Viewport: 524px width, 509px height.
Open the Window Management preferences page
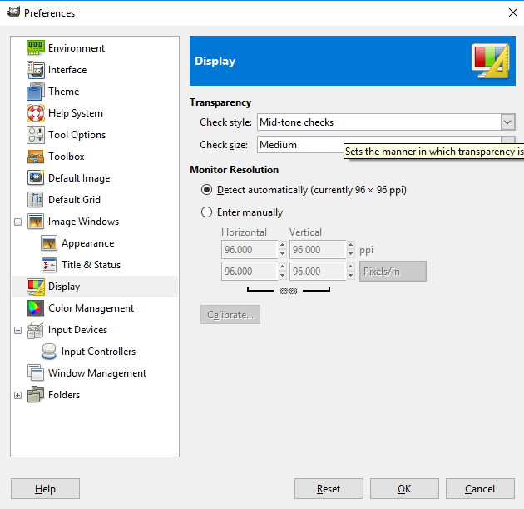pyautogui.click(x=97, y=373)
